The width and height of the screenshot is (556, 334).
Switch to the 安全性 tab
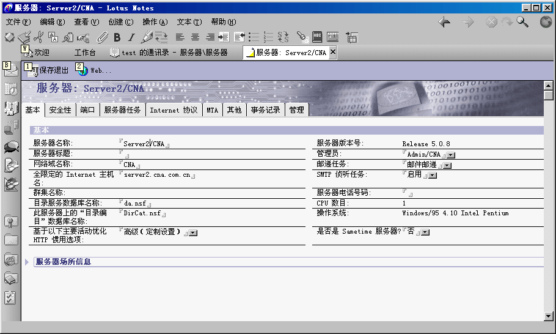60,110
